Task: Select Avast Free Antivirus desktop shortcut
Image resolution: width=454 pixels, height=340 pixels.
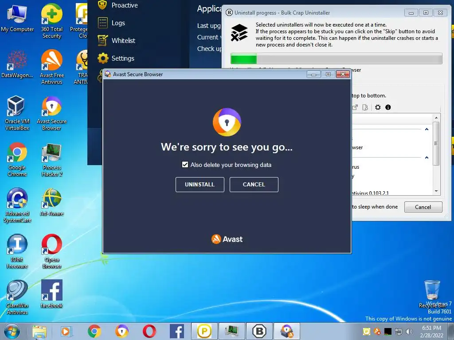Action: [x=51, y=67]
